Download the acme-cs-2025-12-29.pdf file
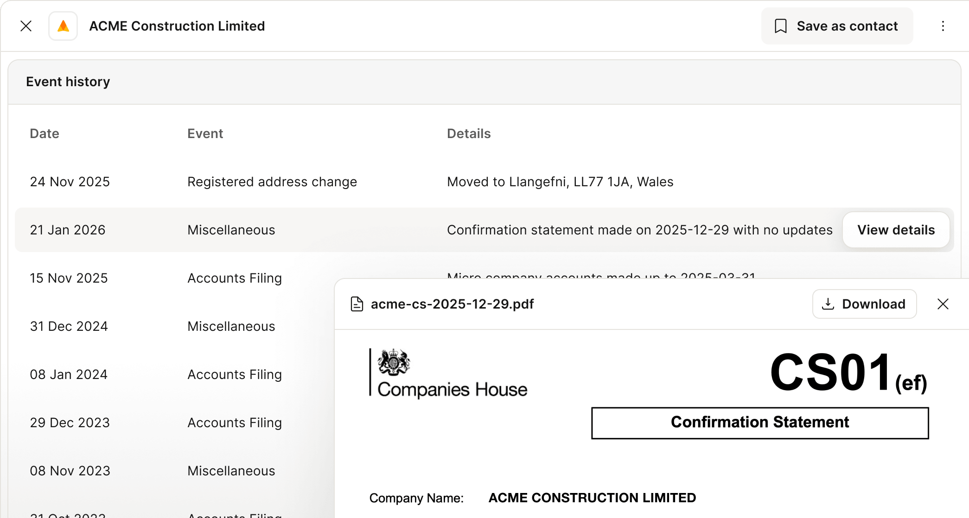Viewport: 969px width, 518px height. pos(864,304)
